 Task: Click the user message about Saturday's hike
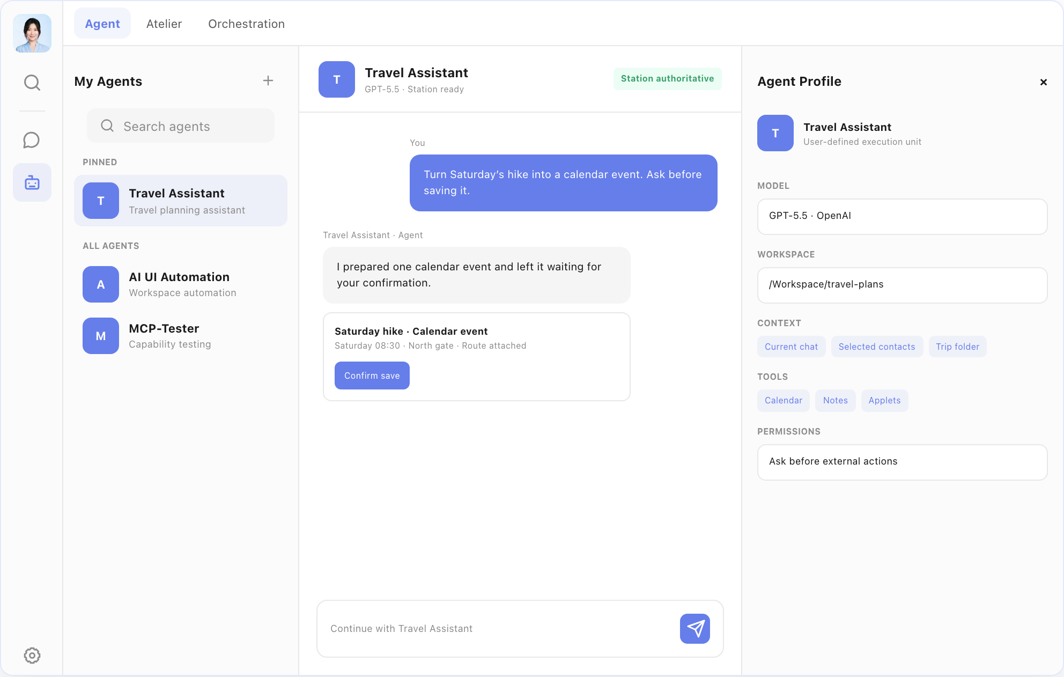564,183
